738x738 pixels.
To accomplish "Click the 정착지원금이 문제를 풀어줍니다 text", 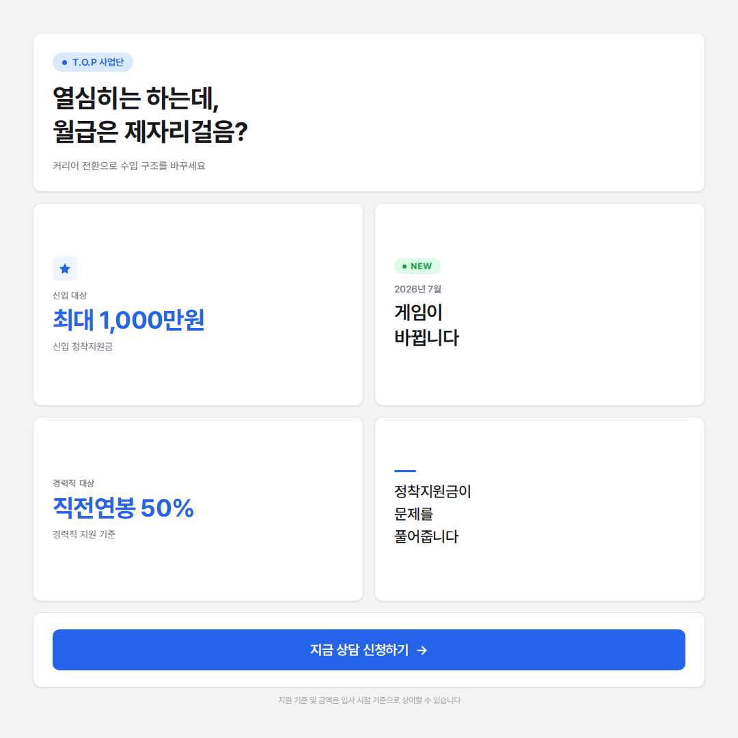I will pyautogui.click(x=433, y=514).
